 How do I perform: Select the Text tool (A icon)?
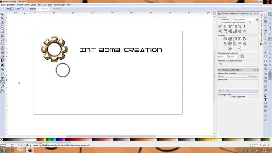point(2,65)
